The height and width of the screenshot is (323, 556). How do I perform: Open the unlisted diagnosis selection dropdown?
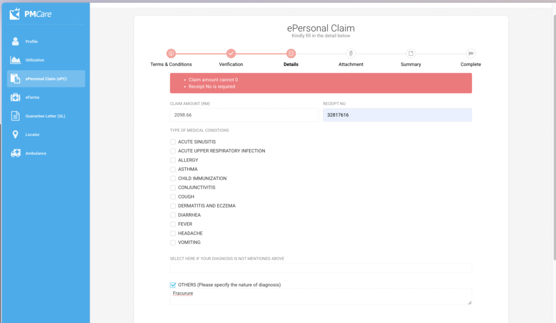point(320,268)
